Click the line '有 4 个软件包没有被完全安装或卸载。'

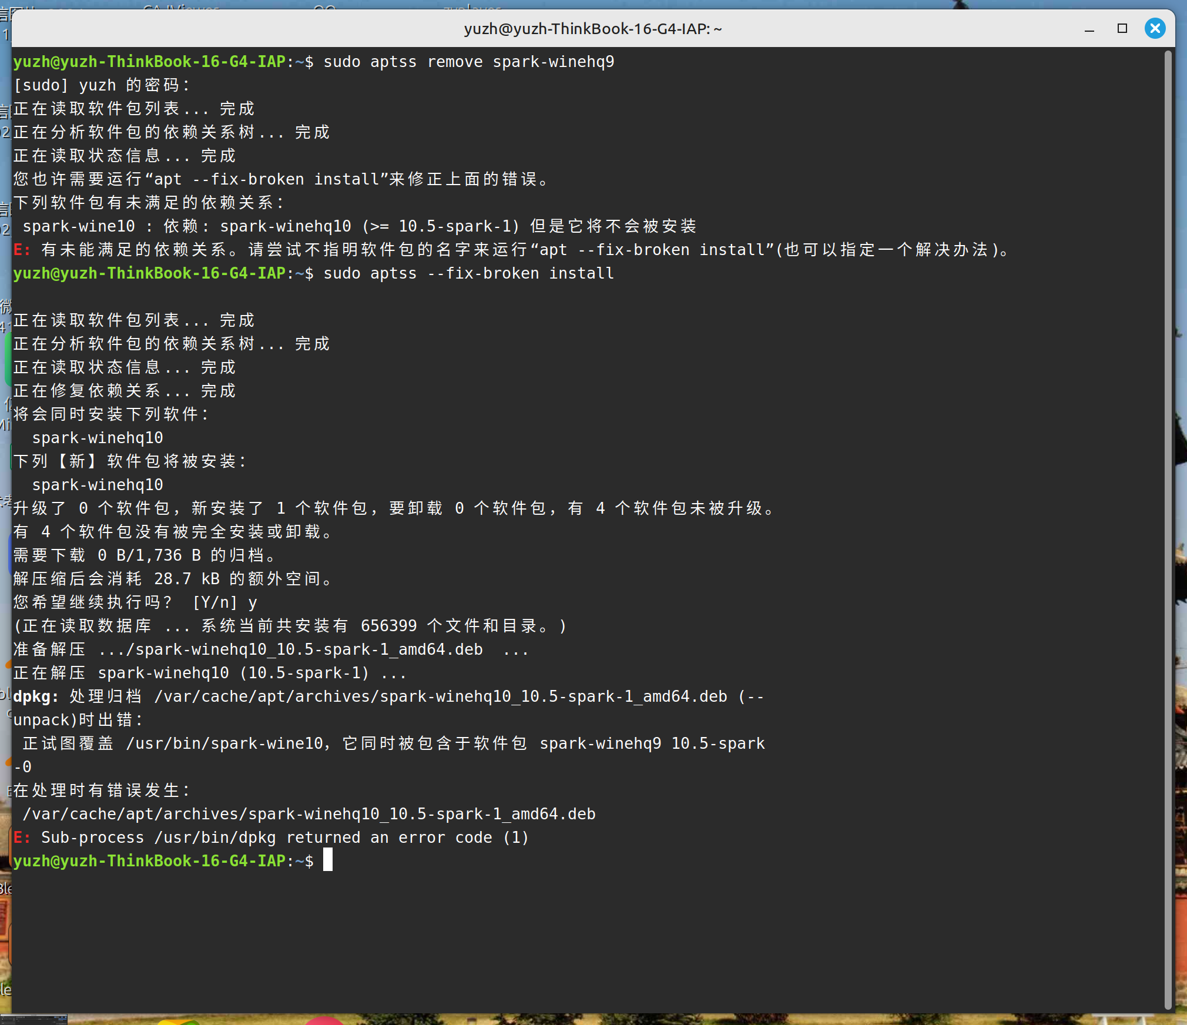point(173,532)
